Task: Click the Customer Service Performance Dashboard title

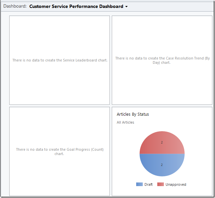Action: 76,6
